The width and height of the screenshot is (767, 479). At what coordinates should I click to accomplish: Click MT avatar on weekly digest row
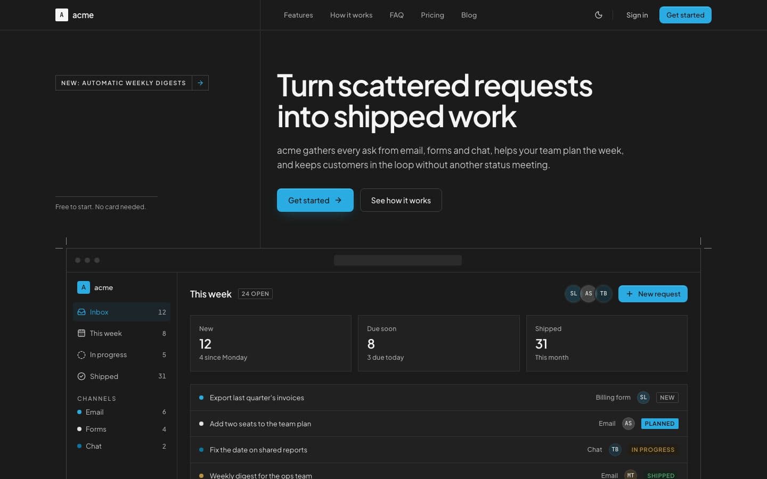631,475
